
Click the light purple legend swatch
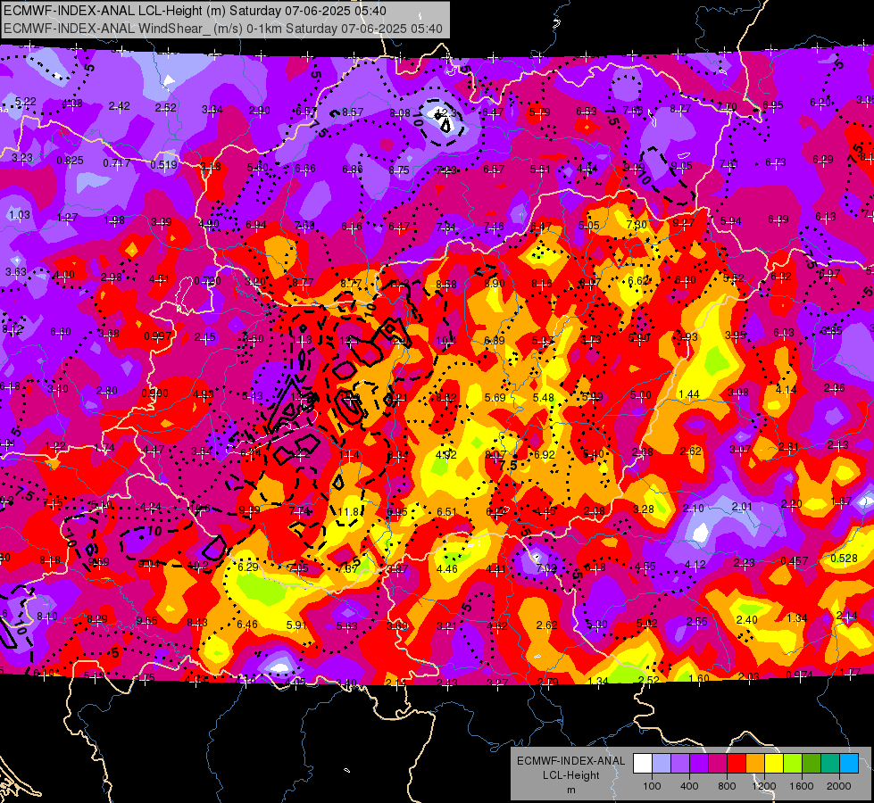(680, 764)
